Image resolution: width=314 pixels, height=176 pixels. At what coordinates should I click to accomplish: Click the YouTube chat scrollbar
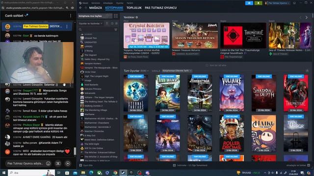coord(75,151)
